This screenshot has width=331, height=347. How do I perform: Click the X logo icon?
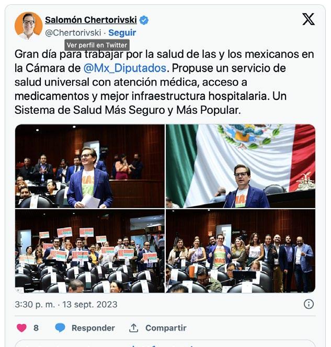click(309, 19)
